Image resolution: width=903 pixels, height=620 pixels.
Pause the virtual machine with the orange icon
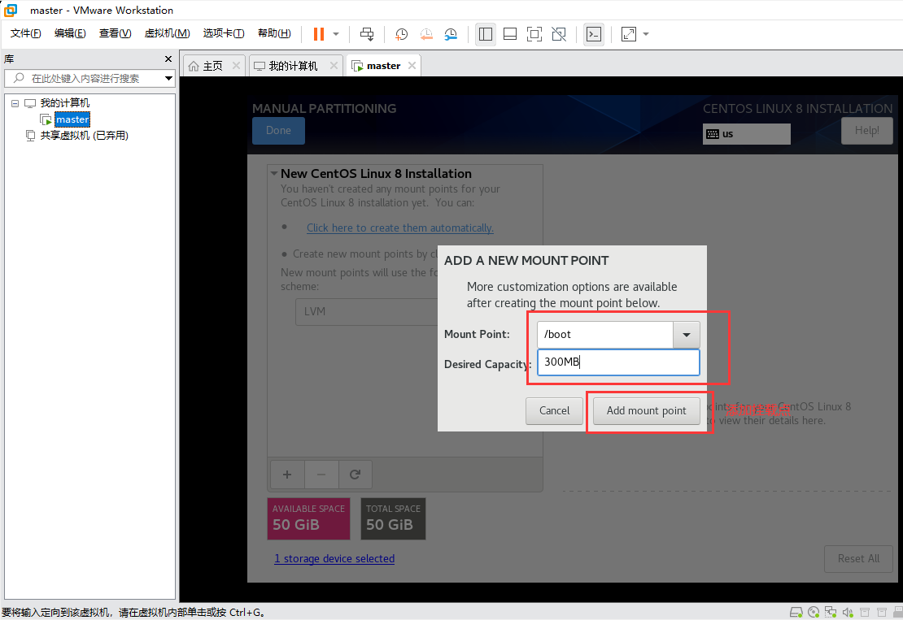click(x=318, y=34)
